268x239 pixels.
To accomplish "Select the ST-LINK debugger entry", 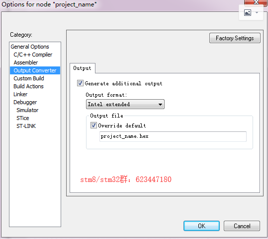I will (x=26, y=126).
